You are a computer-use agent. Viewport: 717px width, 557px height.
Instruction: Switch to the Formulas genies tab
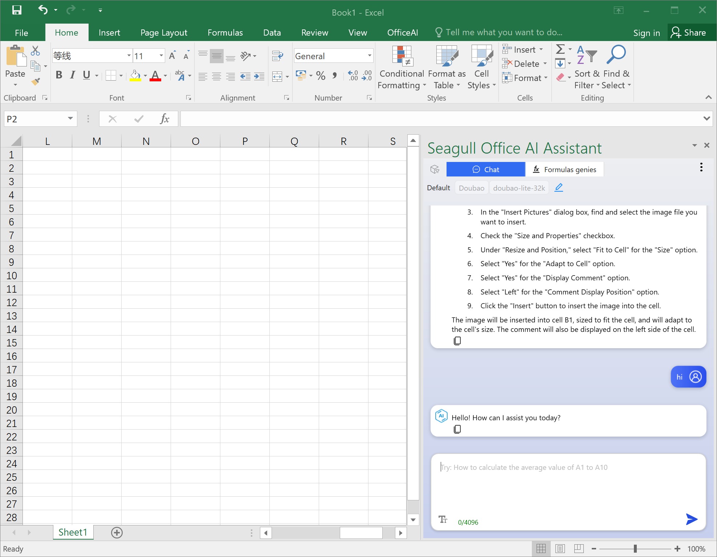tap(565, 169)
